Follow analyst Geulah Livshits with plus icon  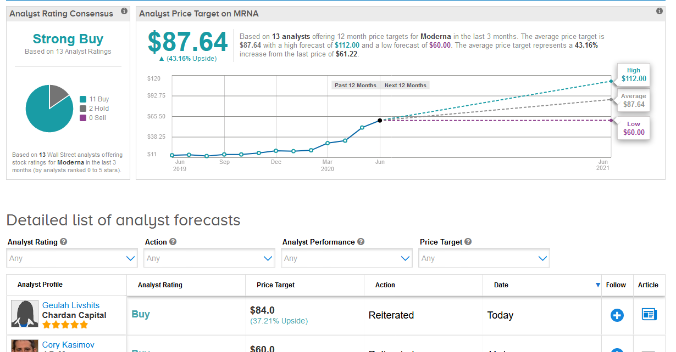[617, 315]
